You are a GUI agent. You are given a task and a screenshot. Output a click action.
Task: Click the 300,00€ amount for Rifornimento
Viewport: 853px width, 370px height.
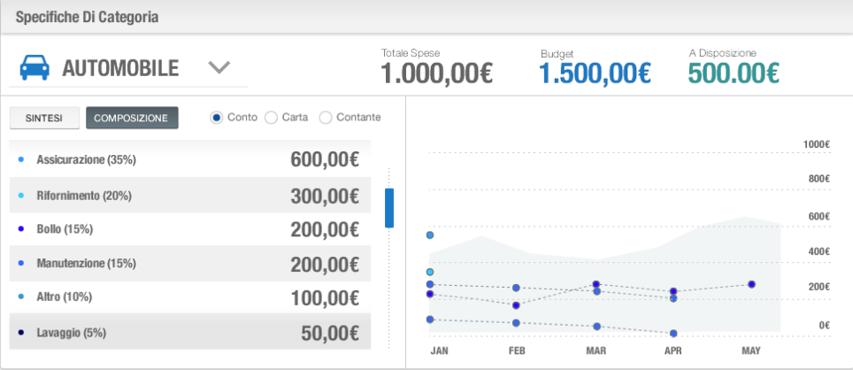pyautogui.click(x=325, y=196)
